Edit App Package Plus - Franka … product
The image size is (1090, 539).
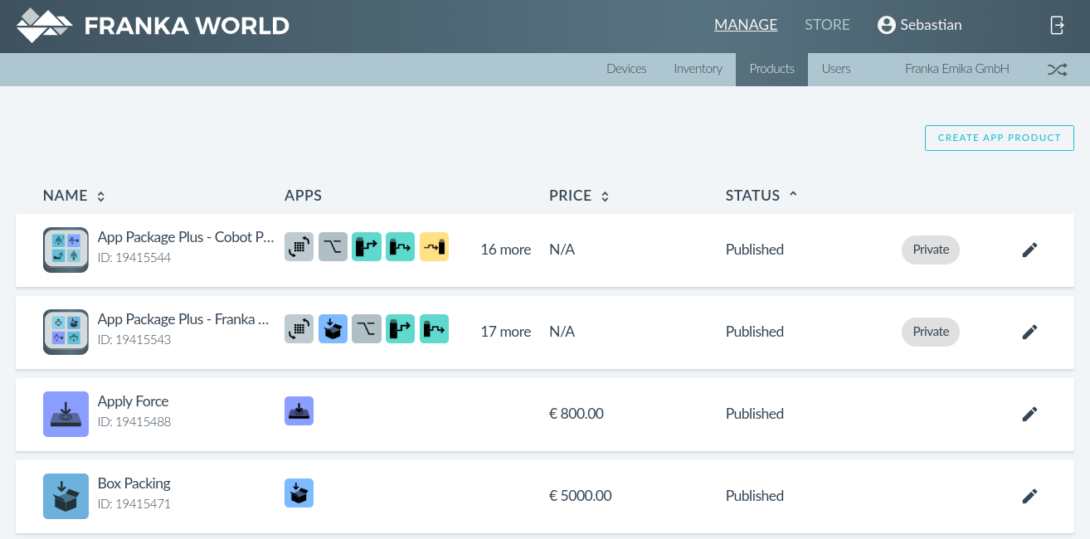1029,332
